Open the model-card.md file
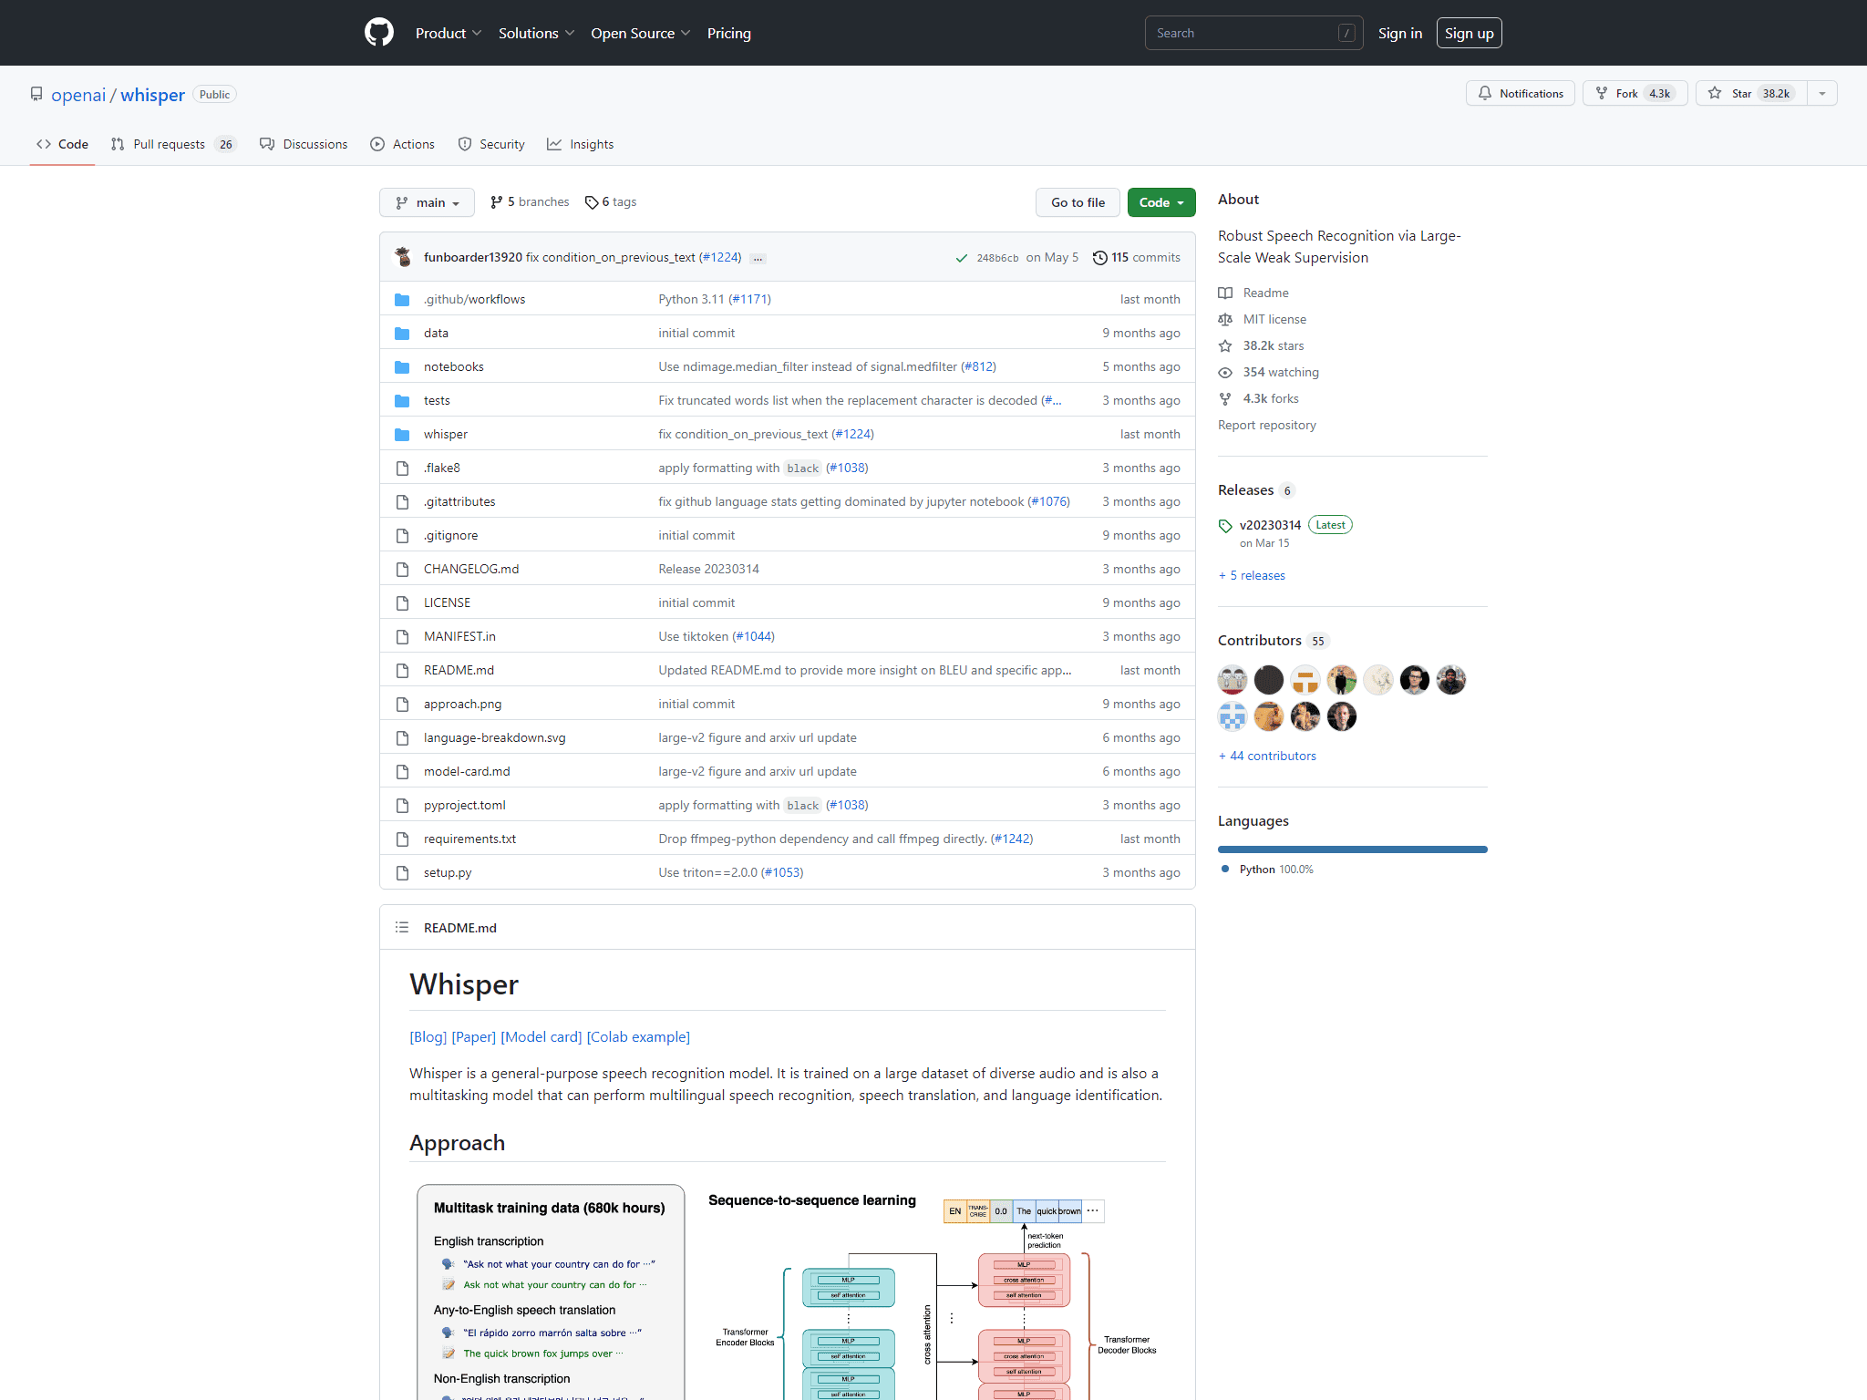The height and width of the screenshot is (1400, 1867). pyautogui.click(x=467, y=771)
